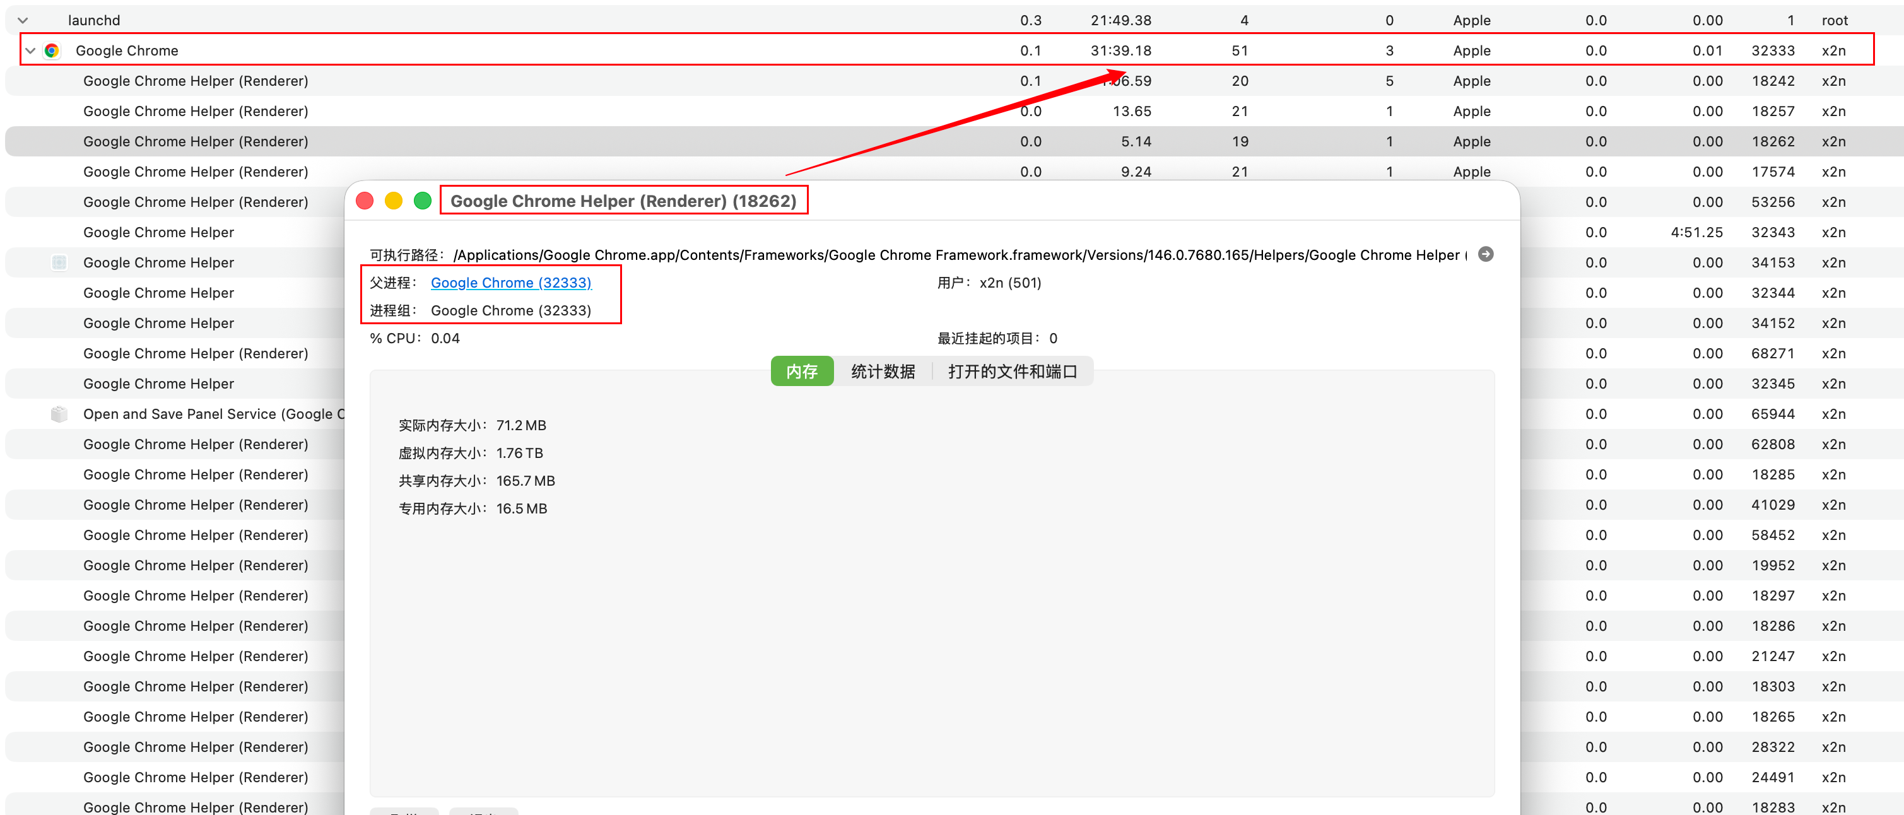Click PID value 62808
Image resolution: width=1904 pixels, height=815 pixels.
1772,445
